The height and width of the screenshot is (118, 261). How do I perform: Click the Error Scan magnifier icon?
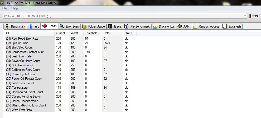(62, 26)
